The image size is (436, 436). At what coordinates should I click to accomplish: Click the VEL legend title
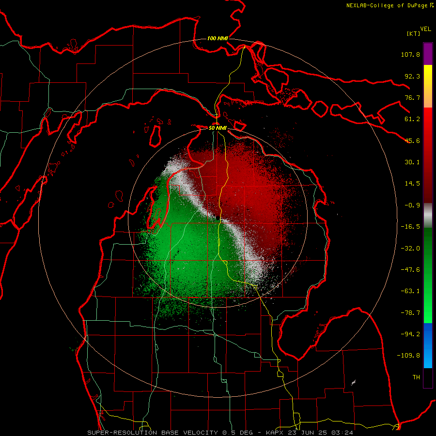pos(425,29)
